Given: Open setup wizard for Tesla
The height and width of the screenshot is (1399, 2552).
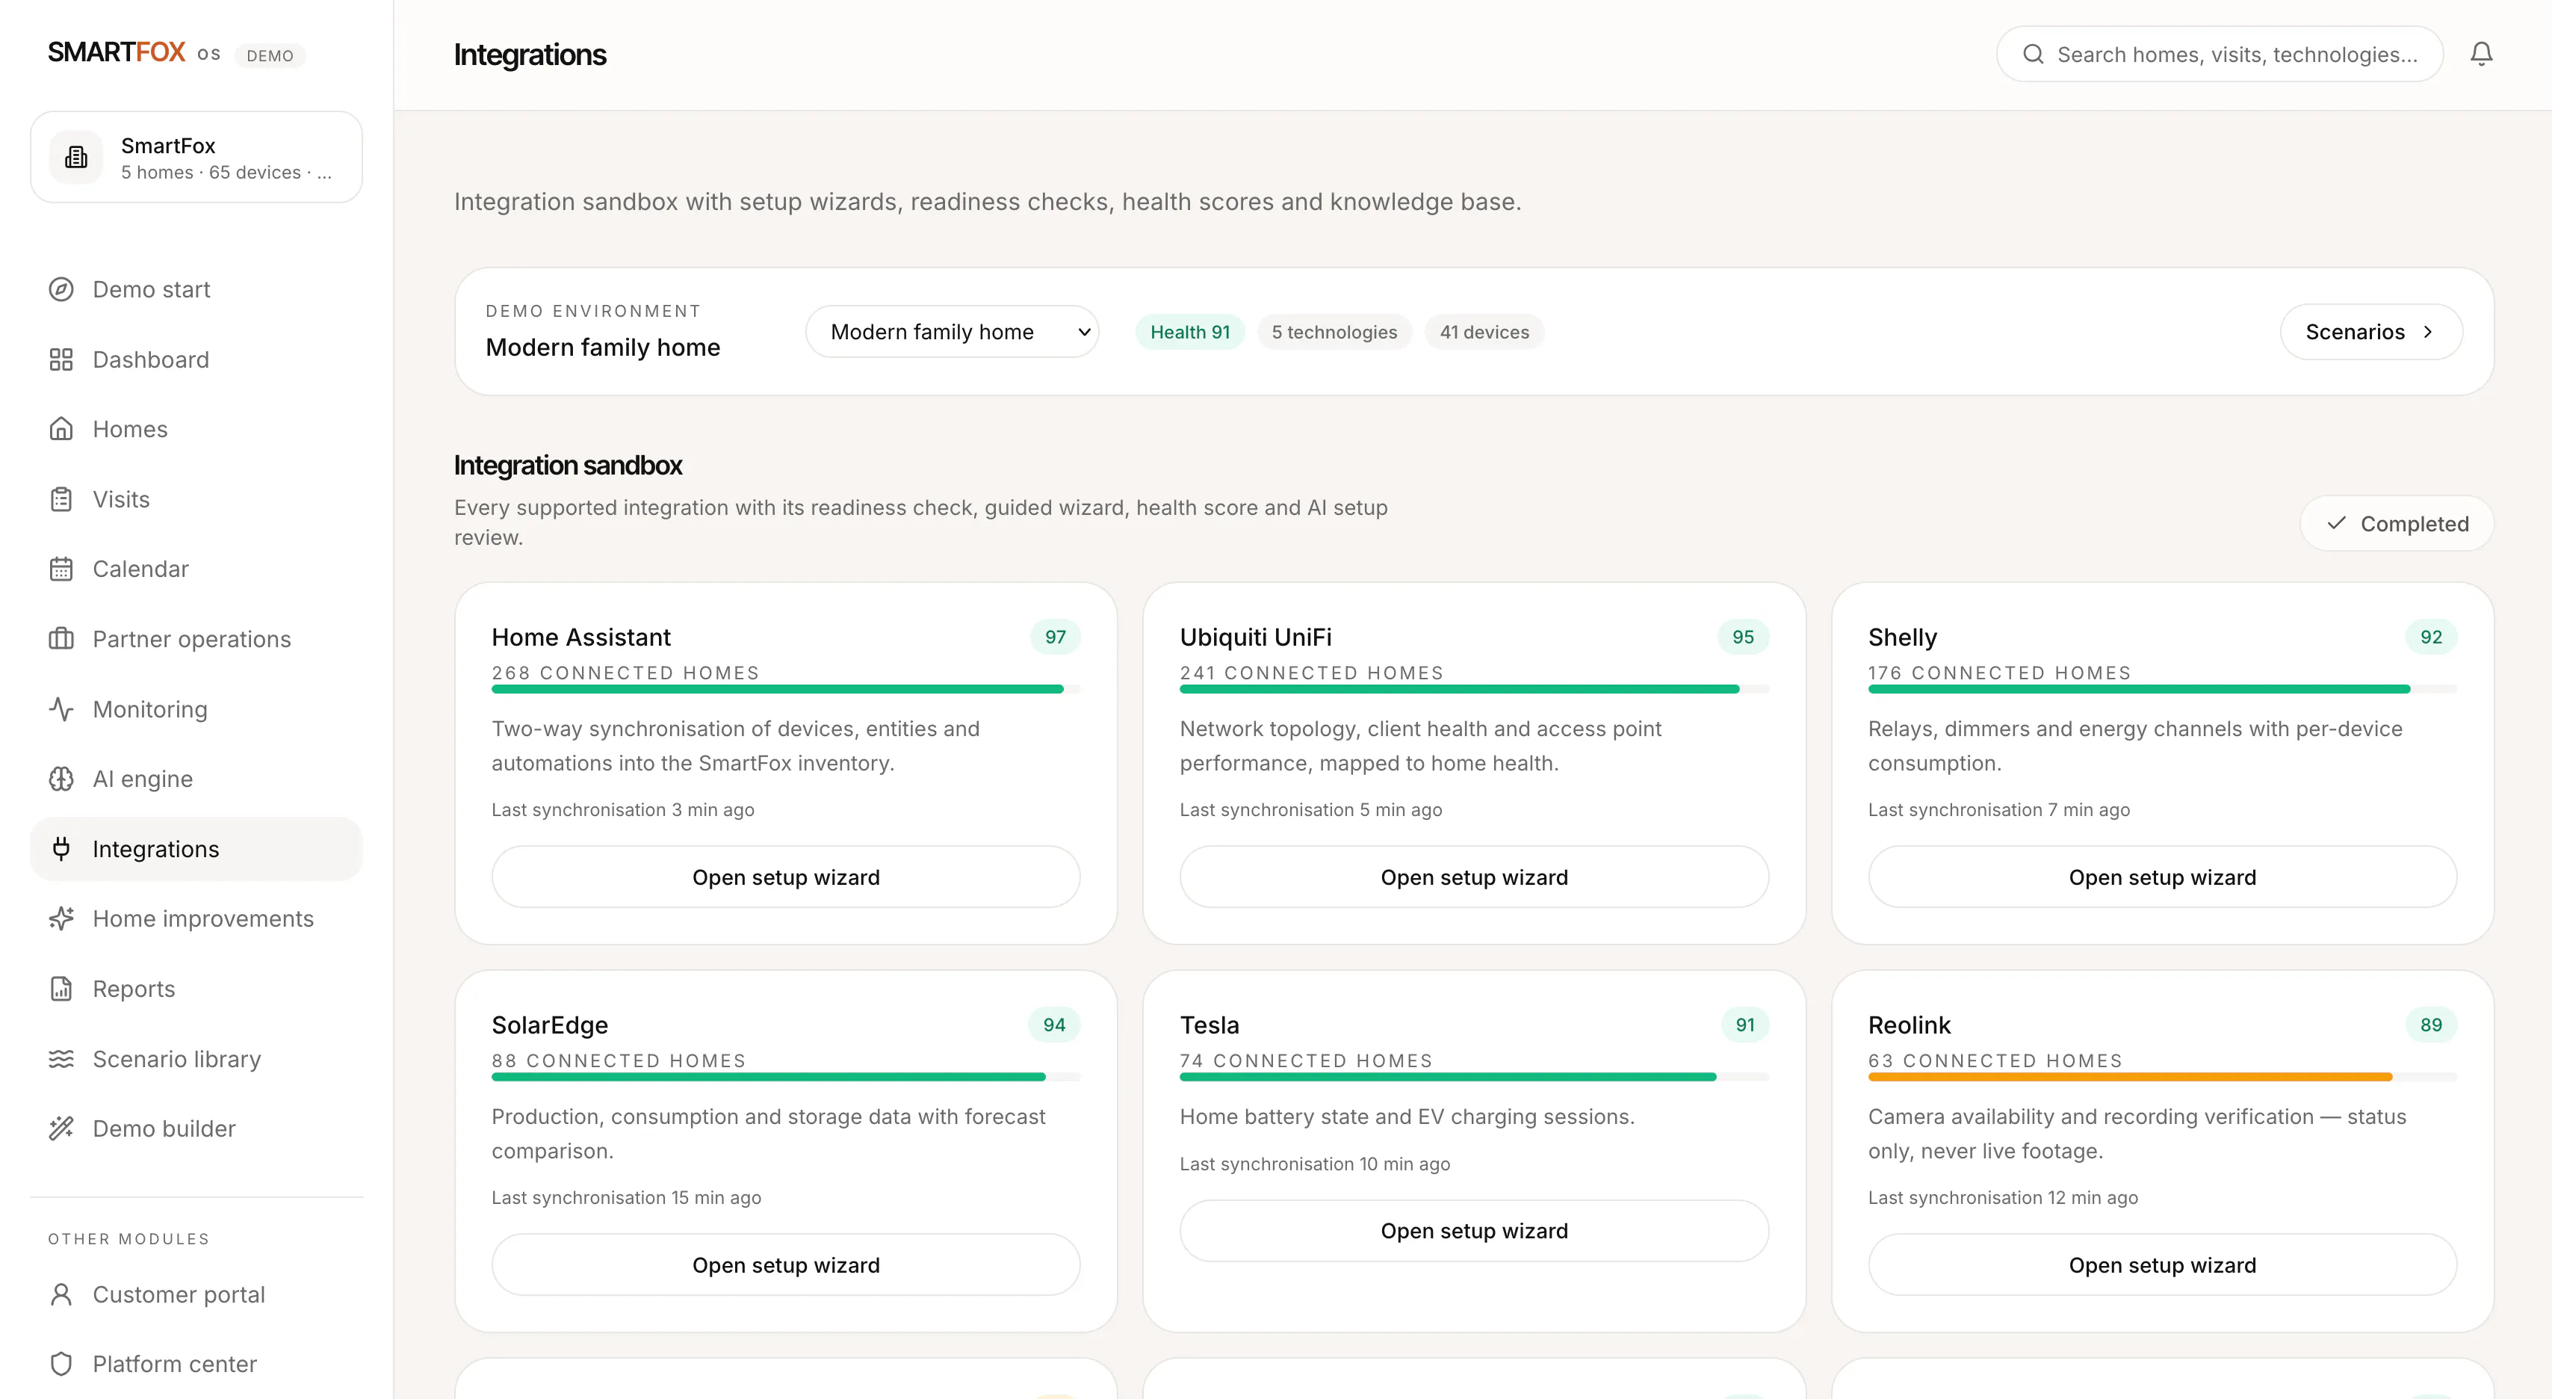Looking at the screenshot, I should pos(1474,1231).
